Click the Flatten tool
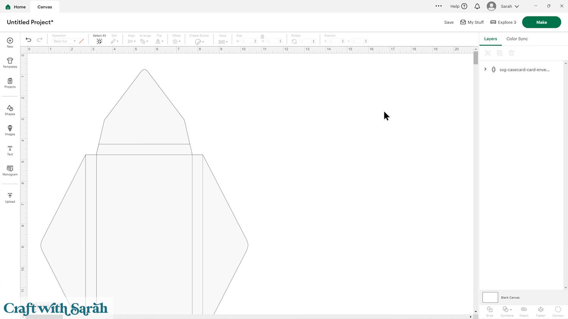Image resolution: width=568 pixels, height=319 pixels. click(541, 311)
